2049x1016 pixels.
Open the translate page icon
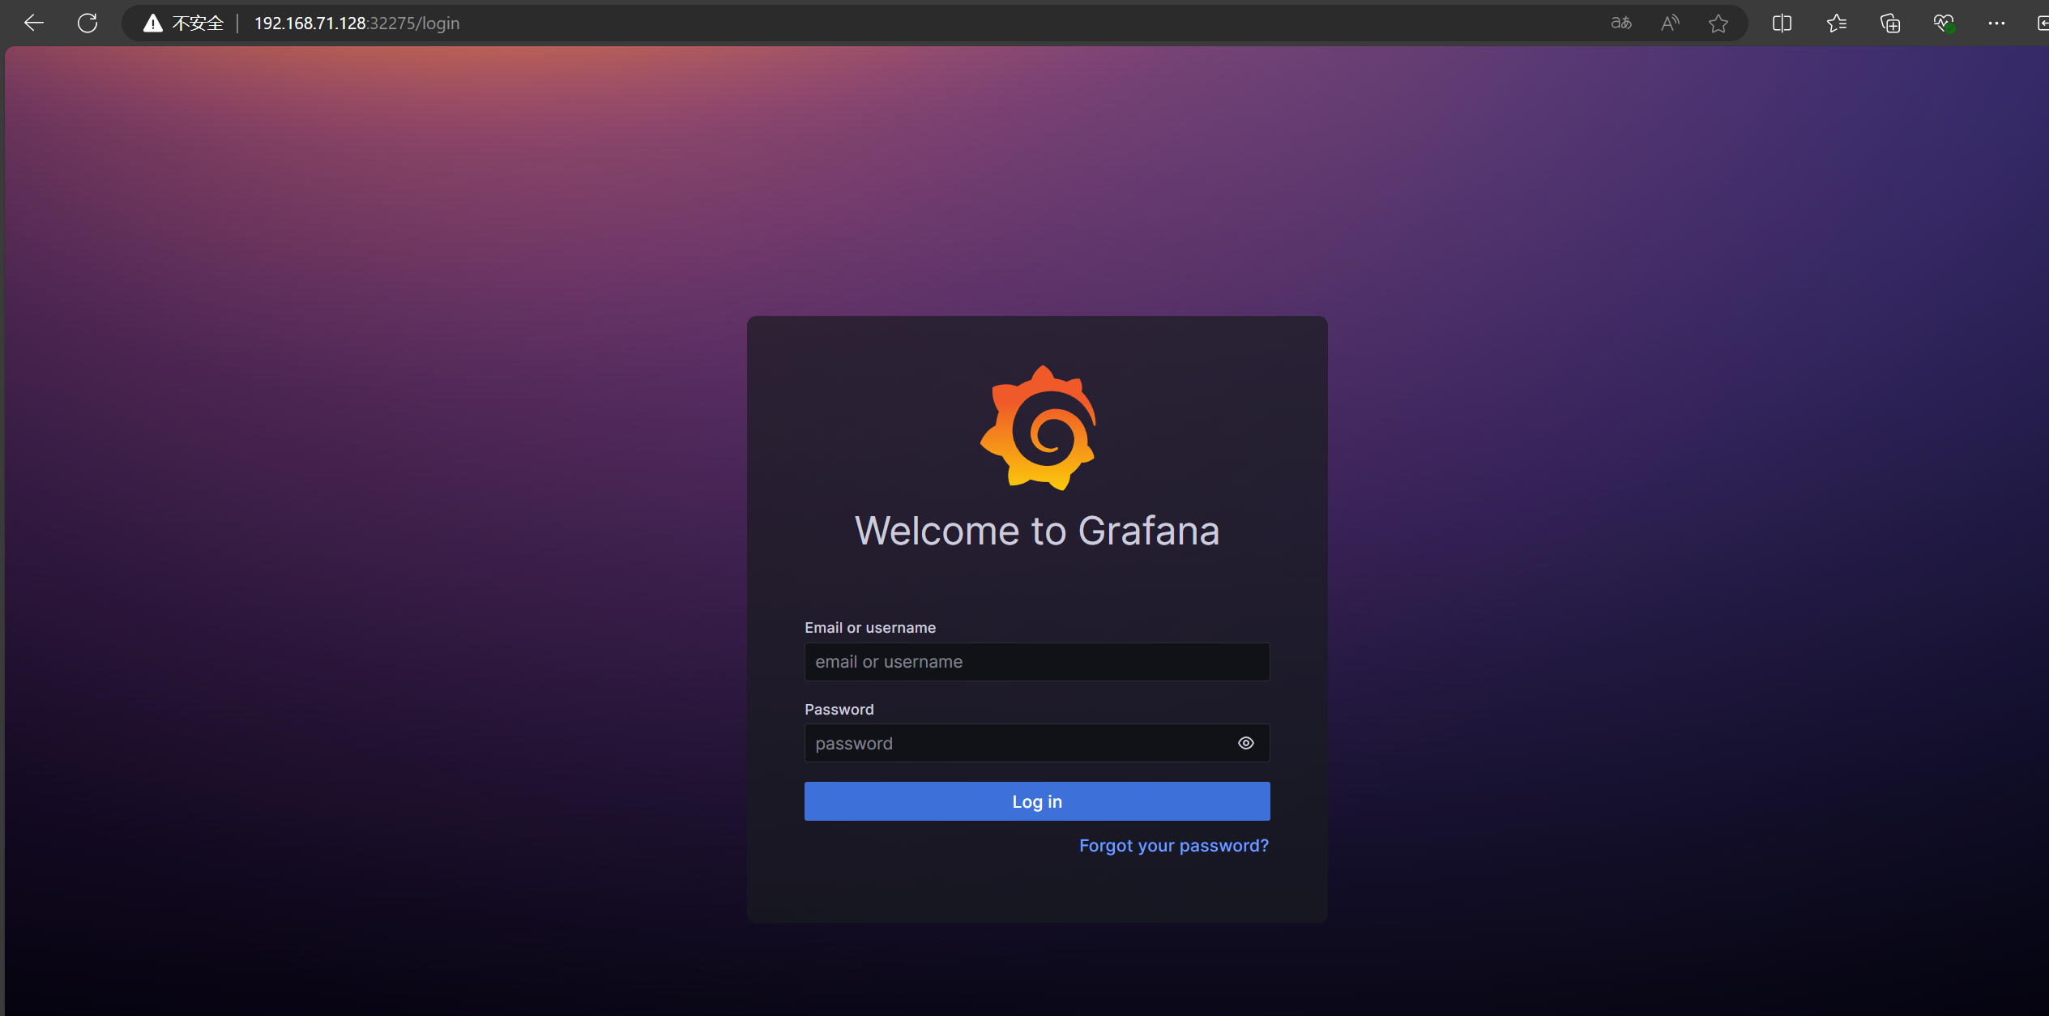[x=1620, y=23]
